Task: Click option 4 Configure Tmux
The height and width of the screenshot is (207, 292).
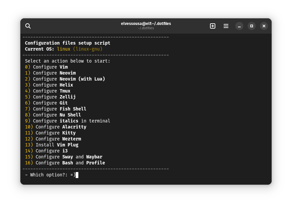Action: (x=48, y=91)
